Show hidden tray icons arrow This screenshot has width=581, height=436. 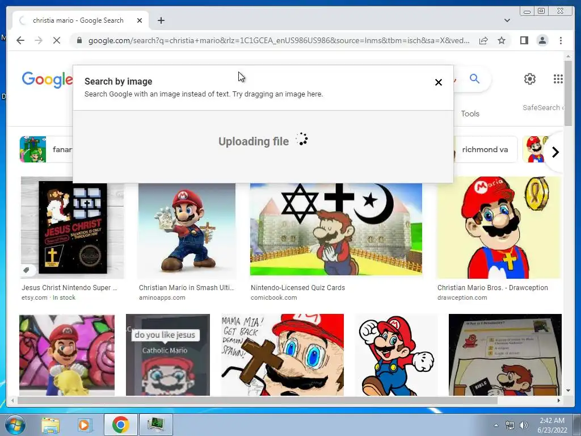[x=496, y=425]
